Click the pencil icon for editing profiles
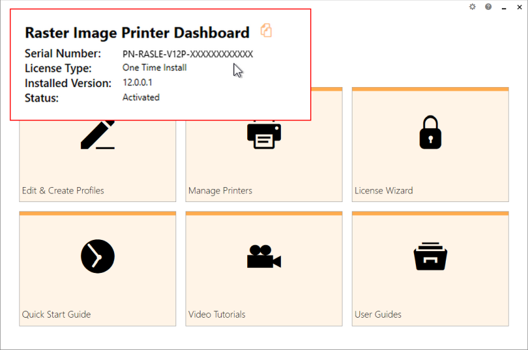This screenshot has height=350, width=528. (x=98, y=134)
